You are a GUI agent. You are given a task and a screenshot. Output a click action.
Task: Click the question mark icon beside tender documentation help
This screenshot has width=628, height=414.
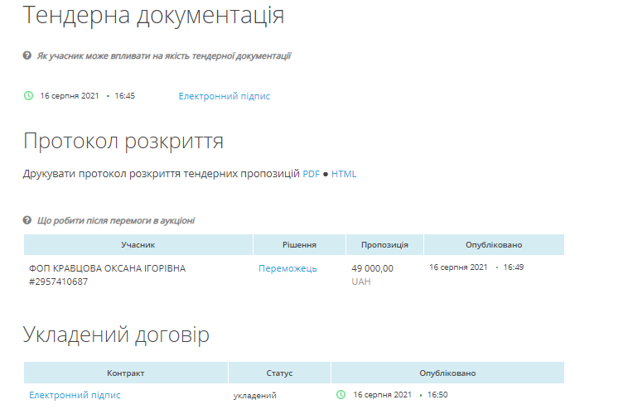[x=27, y=56]
